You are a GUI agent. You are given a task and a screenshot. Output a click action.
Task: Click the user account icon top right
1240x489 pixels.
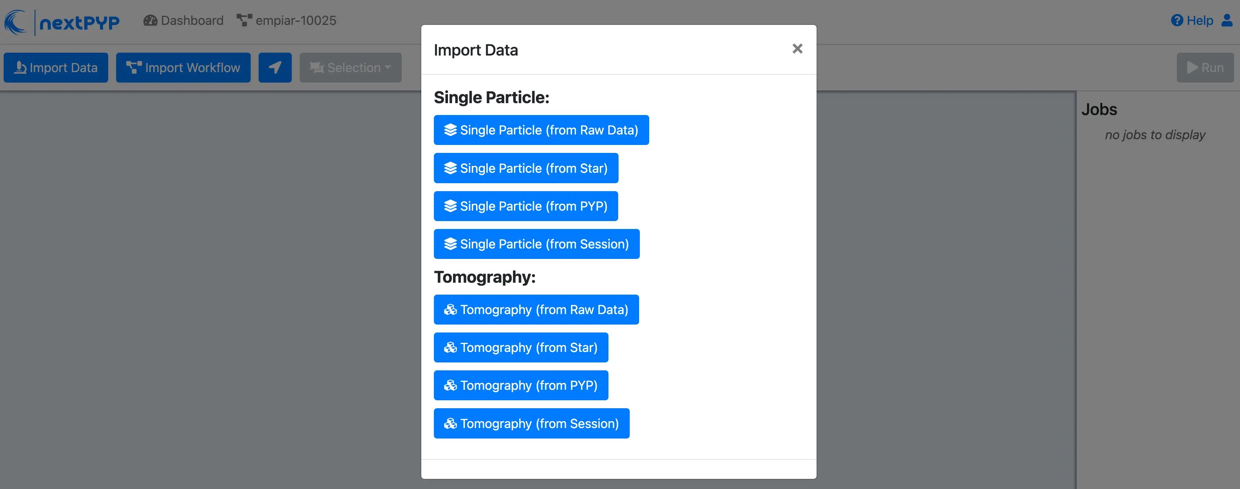tap(1227, 21)
